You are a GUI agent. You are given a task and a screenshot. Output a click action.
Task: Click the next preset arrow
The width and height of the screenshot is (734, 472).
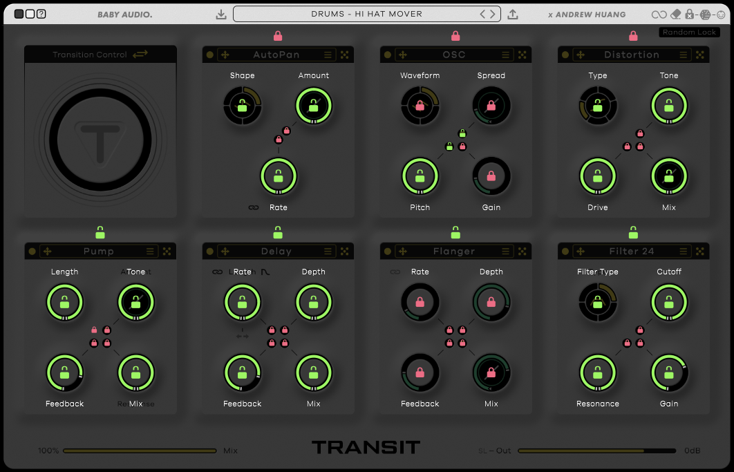491,13
